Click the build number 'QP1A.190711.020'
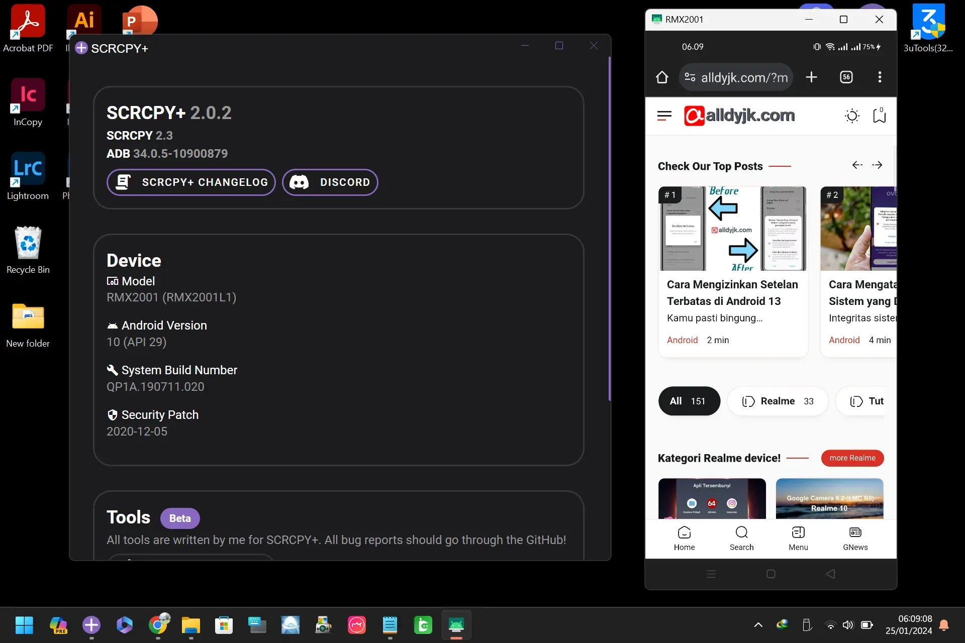 pyautogui.click(x=155, y=387)
